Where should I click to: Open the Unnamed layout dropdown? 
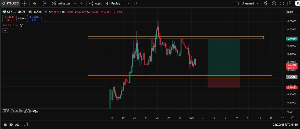pyautogui.click(x=250, y=3)
